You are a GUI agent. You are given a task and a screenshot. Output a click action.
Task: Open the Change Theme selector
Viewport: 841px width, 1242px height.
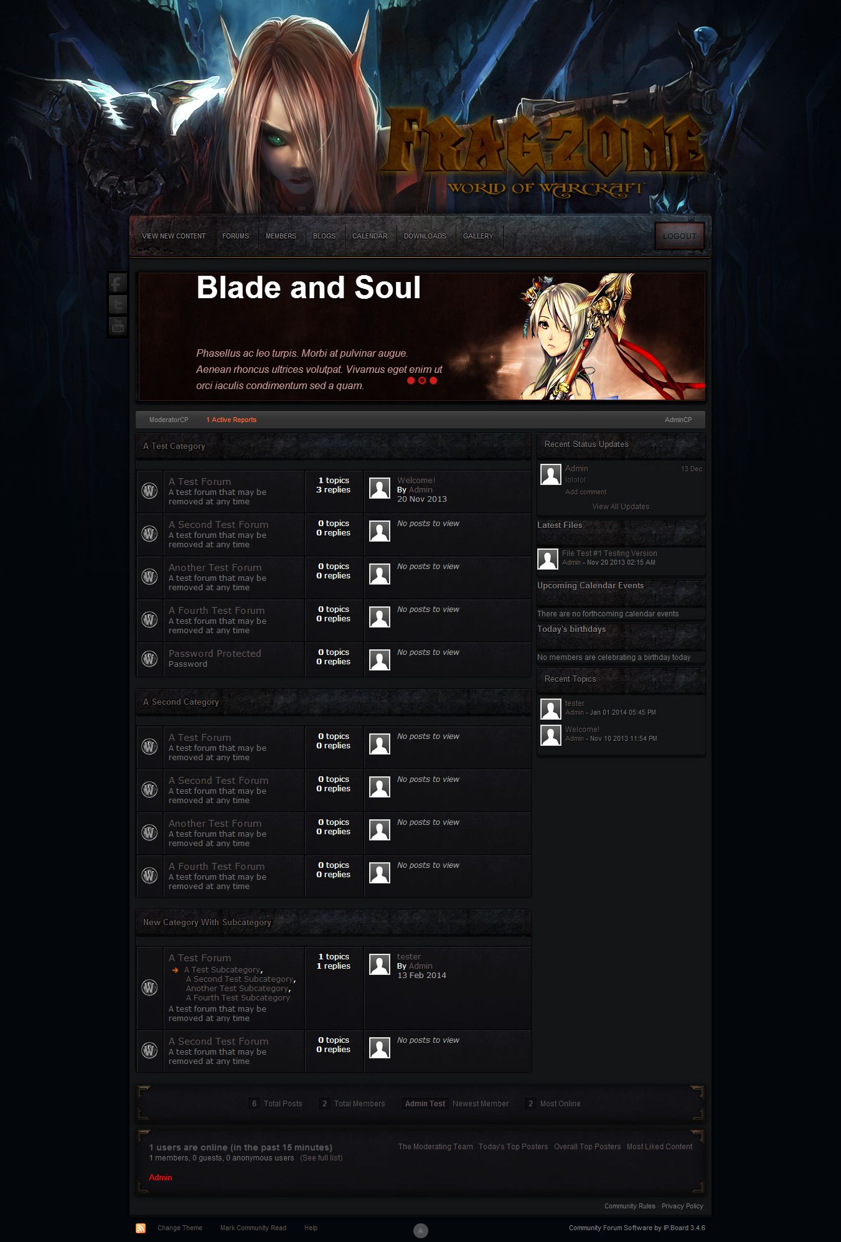point(180,1228)
